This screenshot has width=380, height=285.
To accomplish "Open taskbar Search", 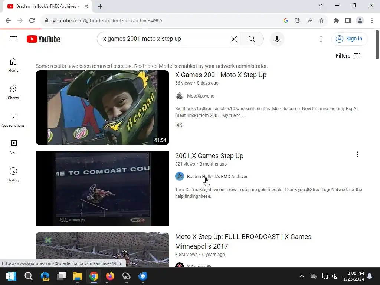I will [x=28, y=276].
